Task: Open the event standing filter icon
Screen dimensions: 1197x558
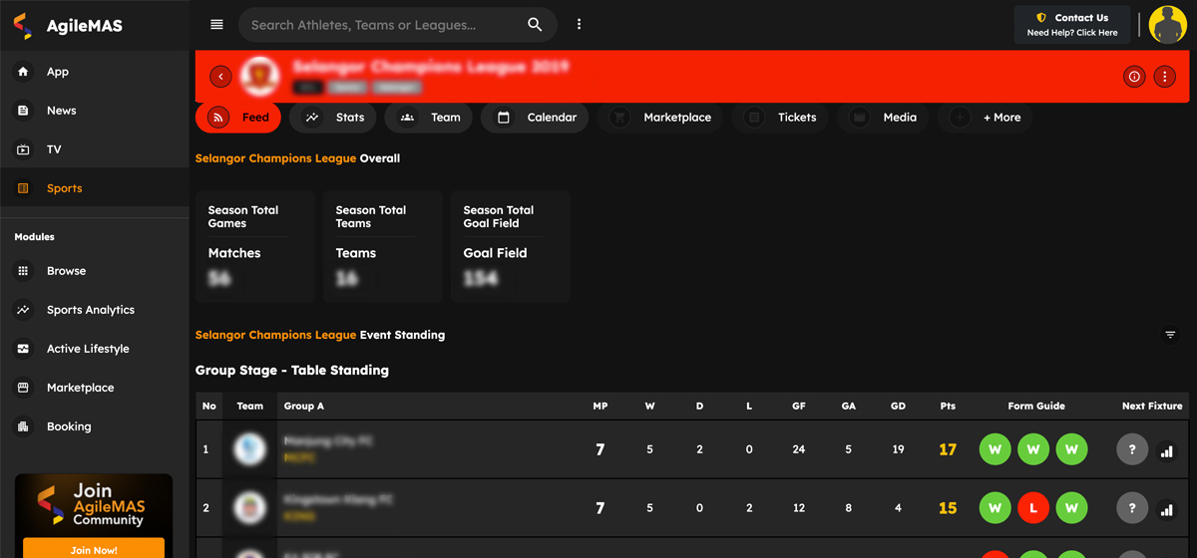Action: click(1170, 335)
